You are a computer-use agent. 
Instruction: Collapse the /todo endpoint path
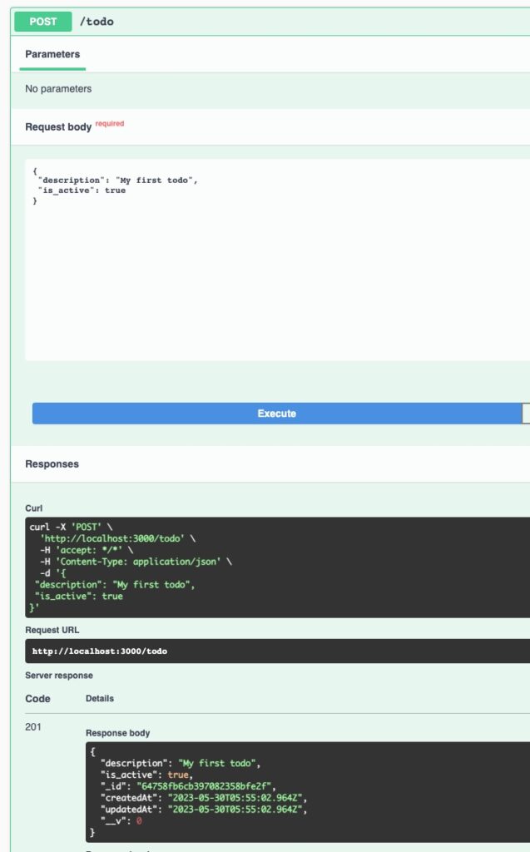click(x=97, y=22)
